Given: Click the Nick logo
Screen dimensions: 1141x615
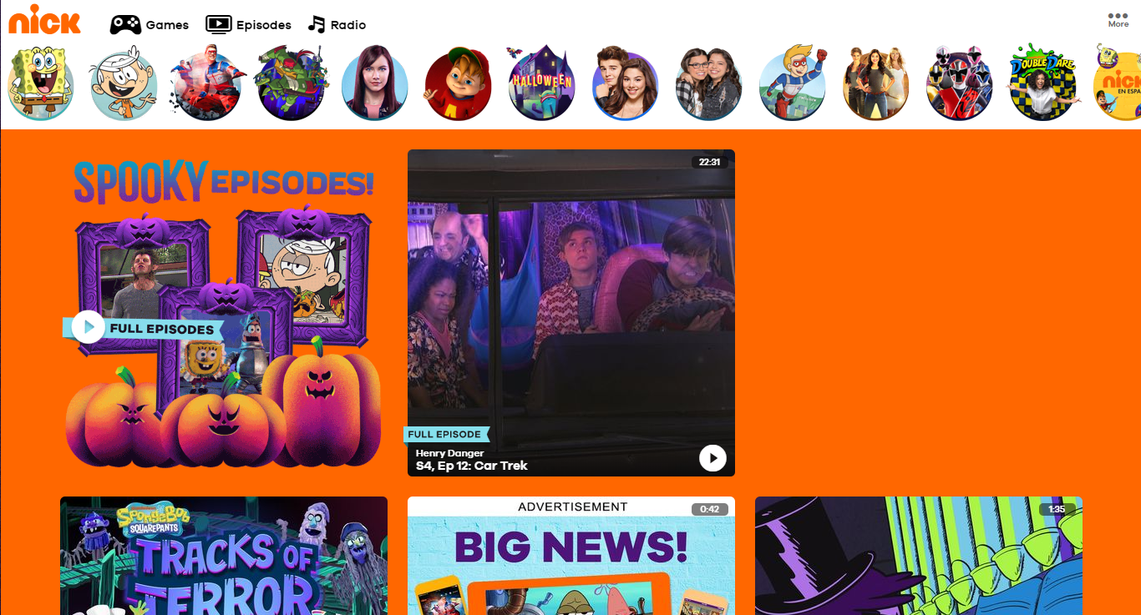Looking at the screenshot, I should click(45, 19).
